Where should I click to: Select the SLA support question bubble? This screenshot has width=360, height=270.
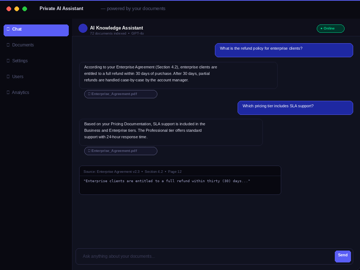point(295,108)
